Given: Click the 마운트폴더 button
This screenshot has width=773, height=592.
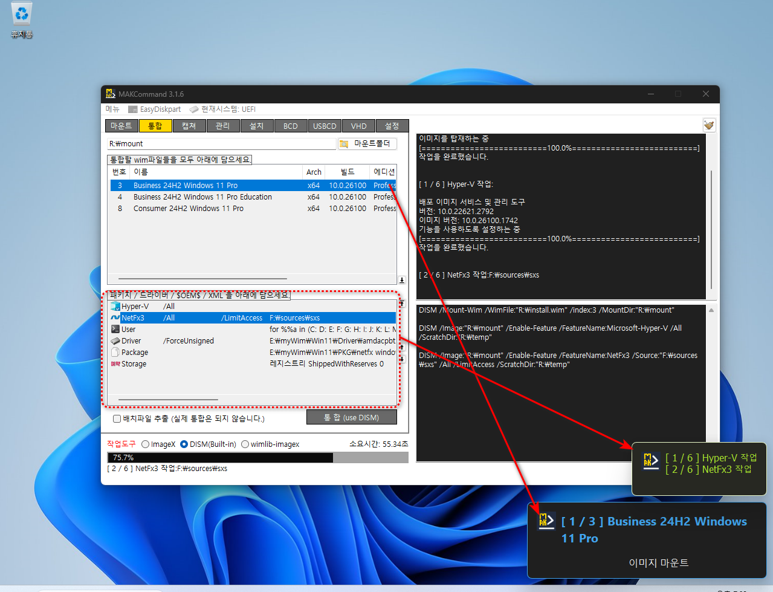Looking at the screenshot, I should pyautogui.click(x=367, y=144).
